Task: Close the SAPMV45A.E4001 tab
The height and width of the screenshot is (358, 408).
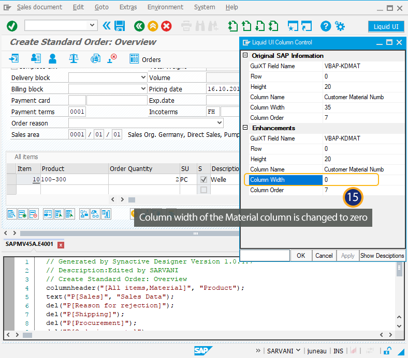Action: pos(61,245)
